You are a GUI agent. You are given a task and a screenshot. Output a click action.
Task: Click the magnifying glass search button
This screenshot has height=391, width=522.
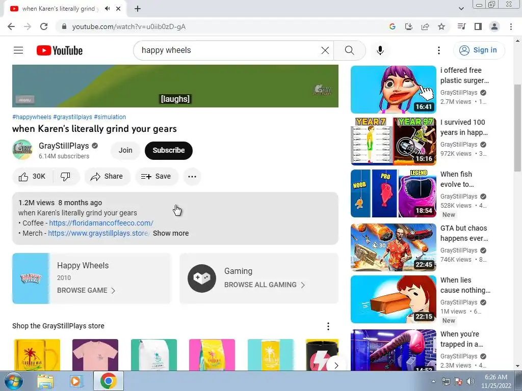(349, 50)
